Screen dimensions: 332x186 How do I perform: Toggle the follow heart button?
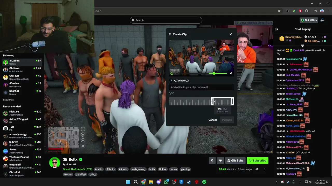pos(220,160)
